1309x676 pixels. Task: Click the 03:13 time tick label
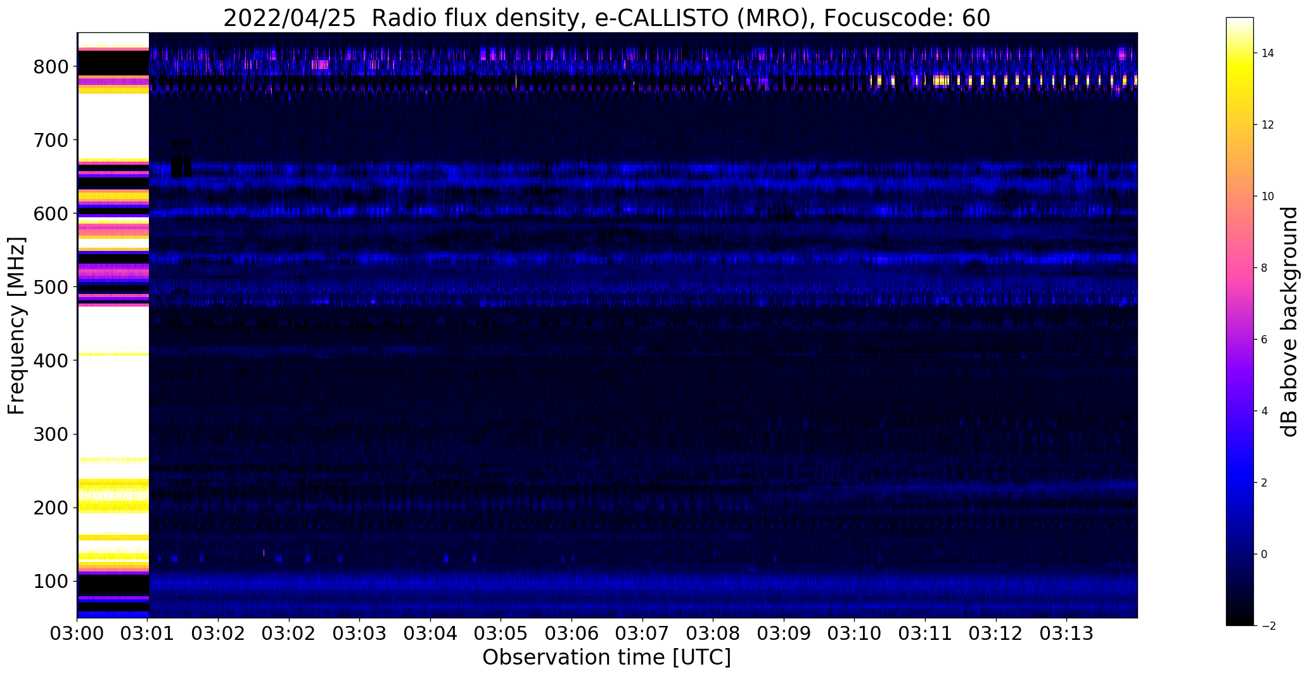pyautogui.click(x=1066, y=634)
